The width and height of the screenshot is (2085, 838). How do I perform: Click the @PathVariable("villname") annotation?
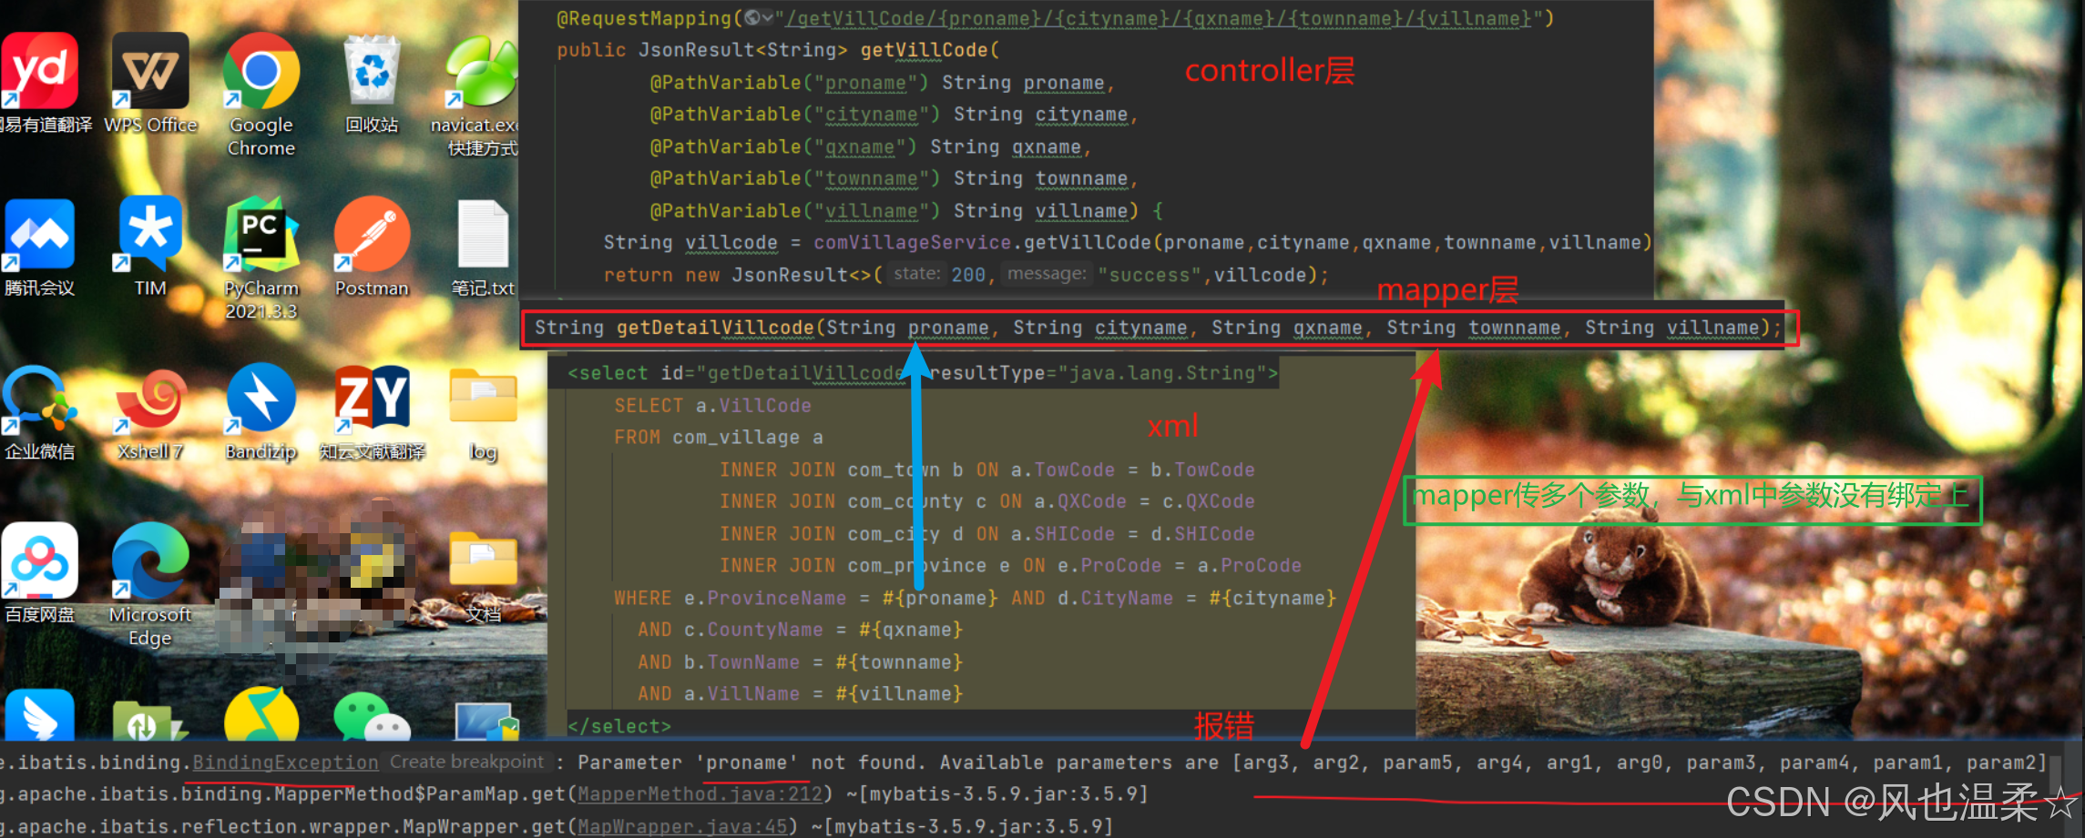point(794,211)
